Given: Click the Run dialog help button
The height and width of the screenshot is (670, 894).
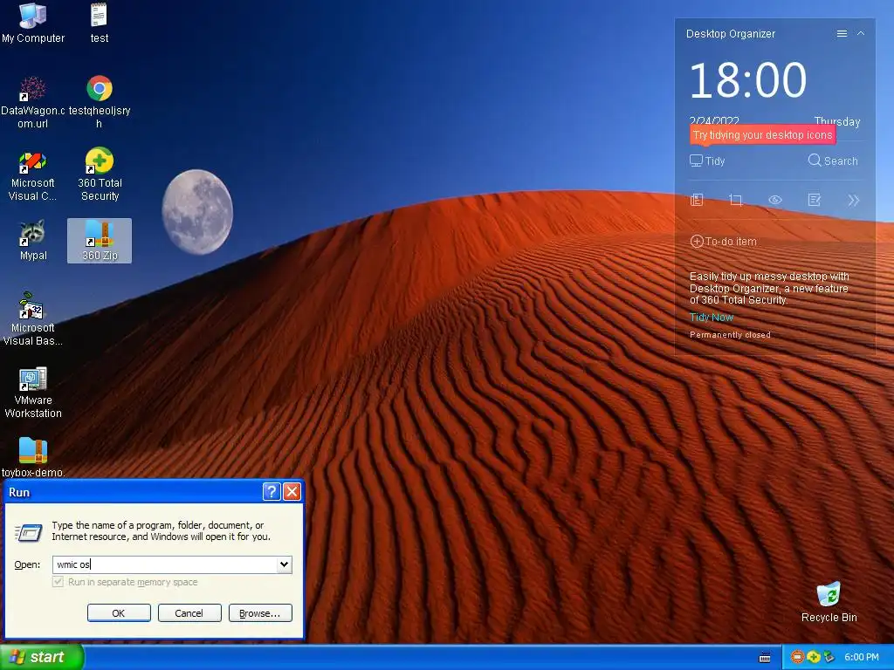Looking at the screenshot, I should coord(272,492).
